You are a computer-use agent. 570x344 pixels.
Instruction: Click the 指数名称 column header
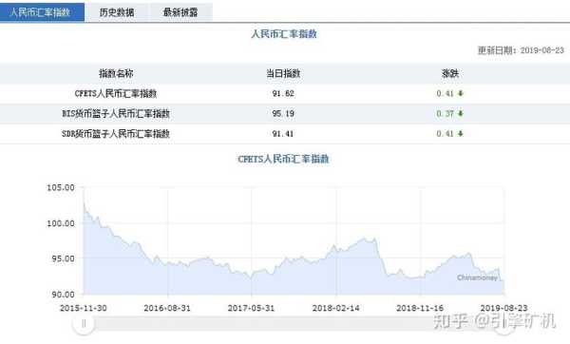coord(116,73)
